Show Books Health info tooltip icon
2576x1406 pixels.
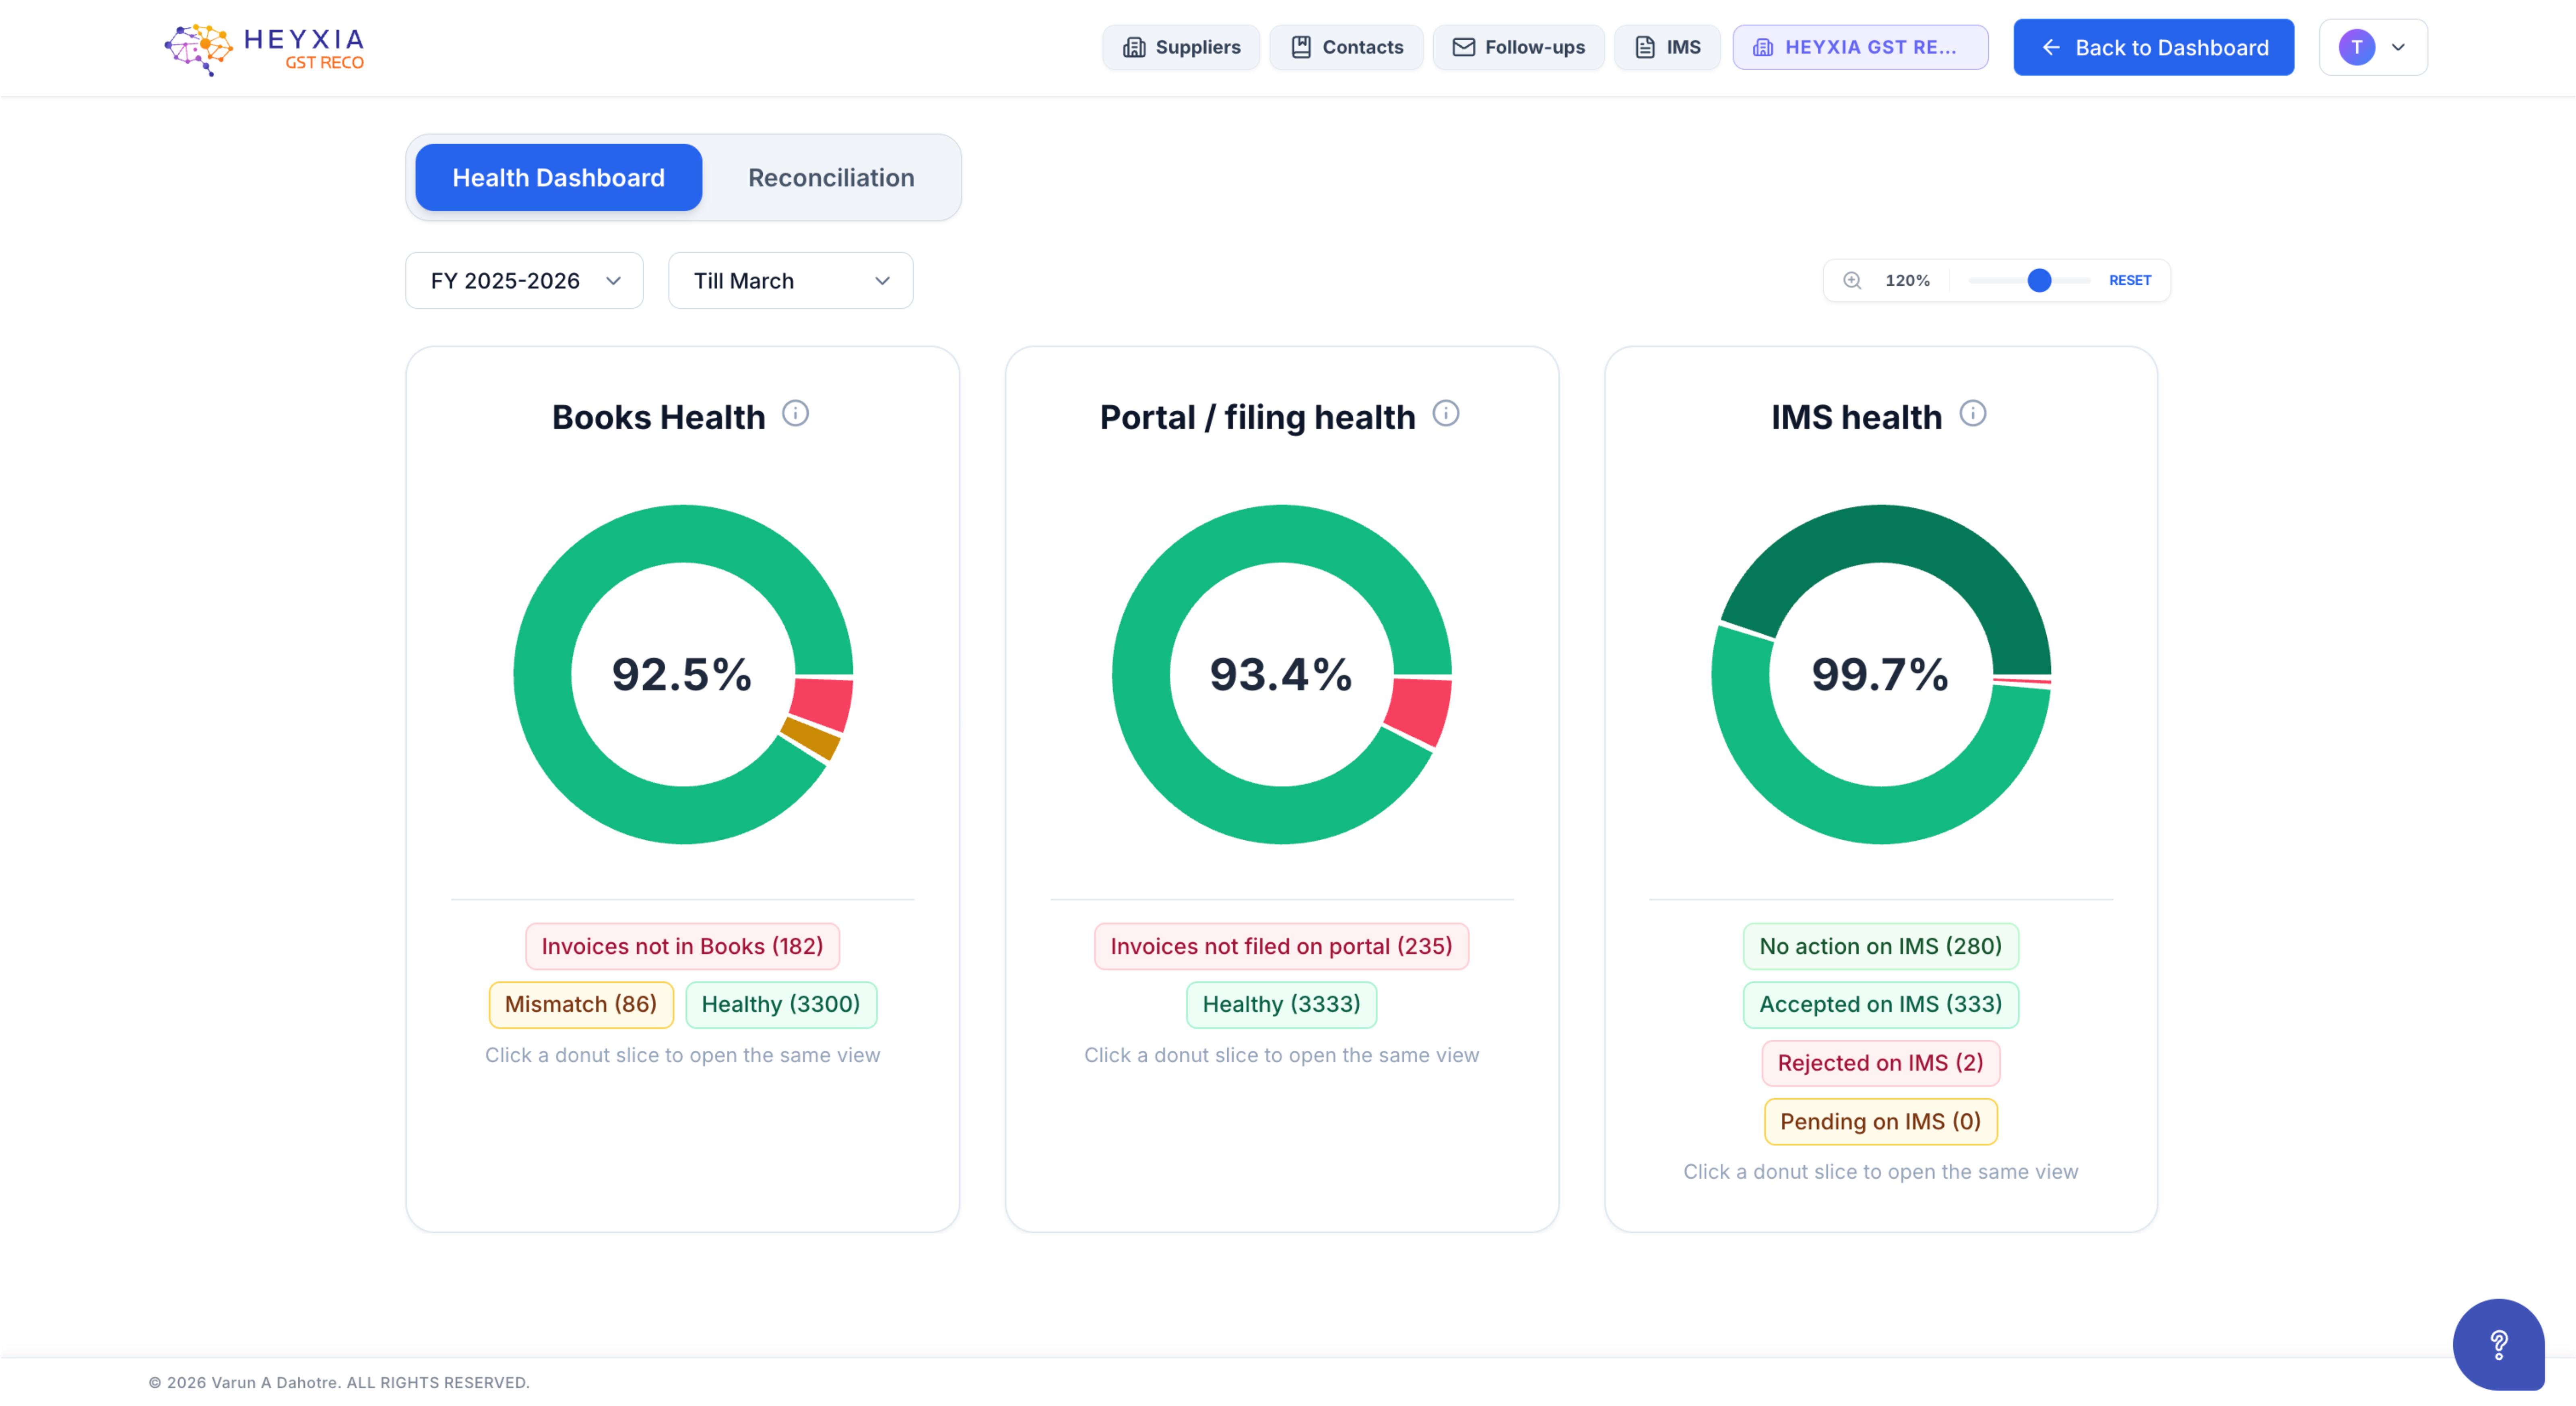coord(795,413)
